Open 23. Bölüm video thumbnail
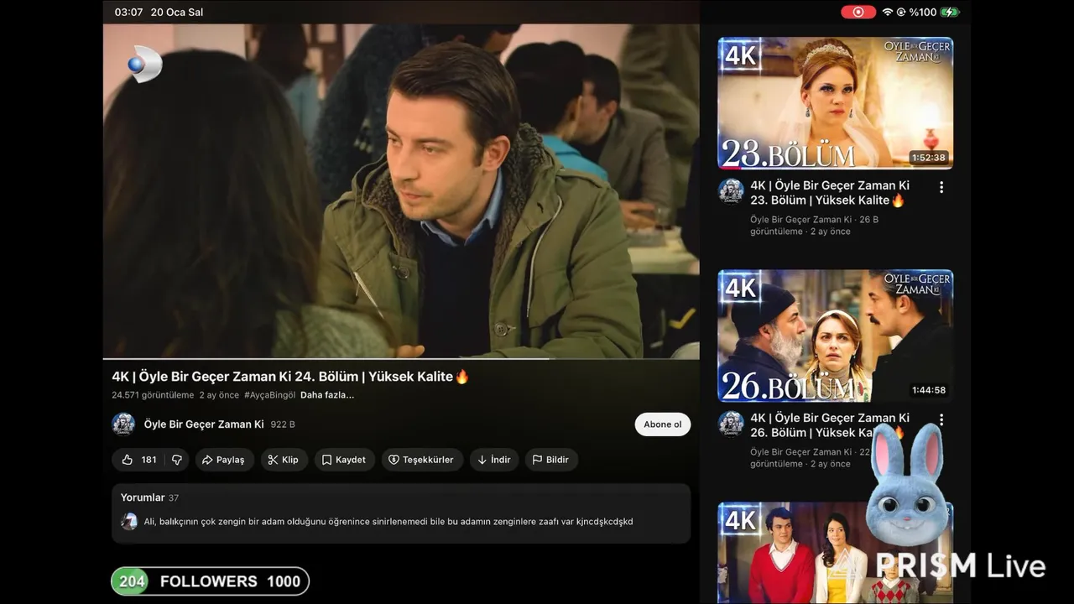 [x=836, y=102]
